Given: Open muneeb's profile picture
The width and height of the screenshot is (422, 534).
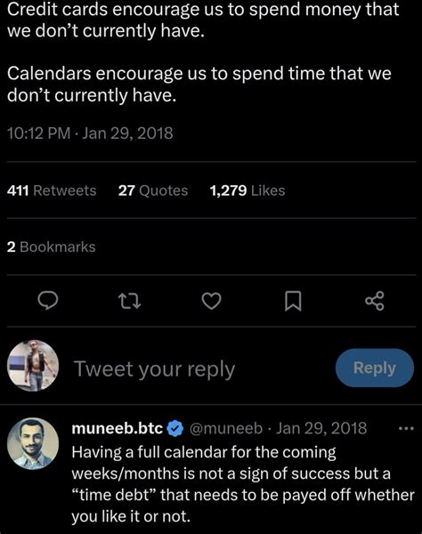Looking at the screenshot, I should coord(33,444).
